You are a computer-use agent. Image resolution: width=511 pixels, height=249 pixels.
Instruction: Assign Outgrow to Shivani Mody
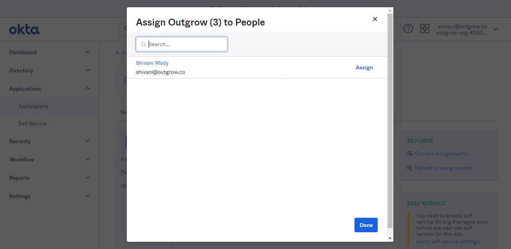click(x=364, y=67)
